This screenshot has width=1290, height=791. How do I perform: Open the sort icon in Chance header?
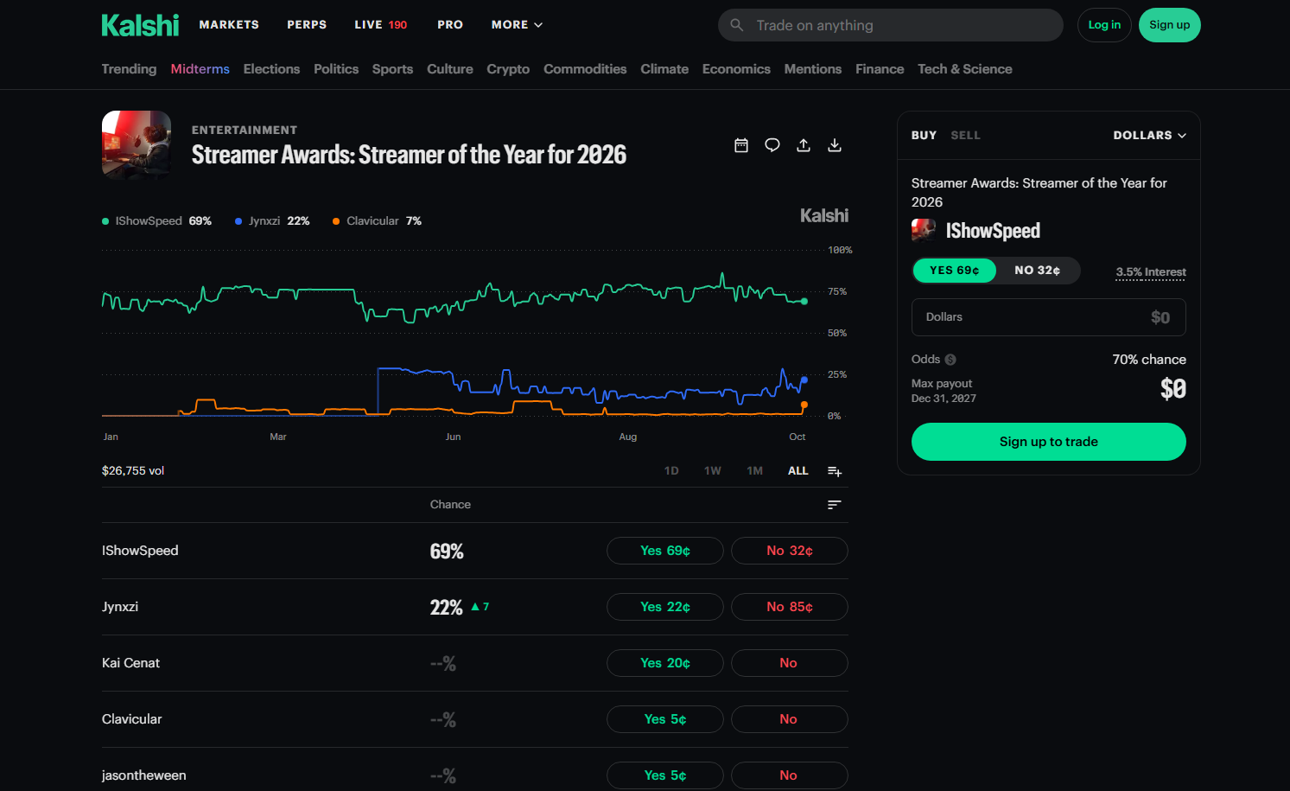pos(835,505)
